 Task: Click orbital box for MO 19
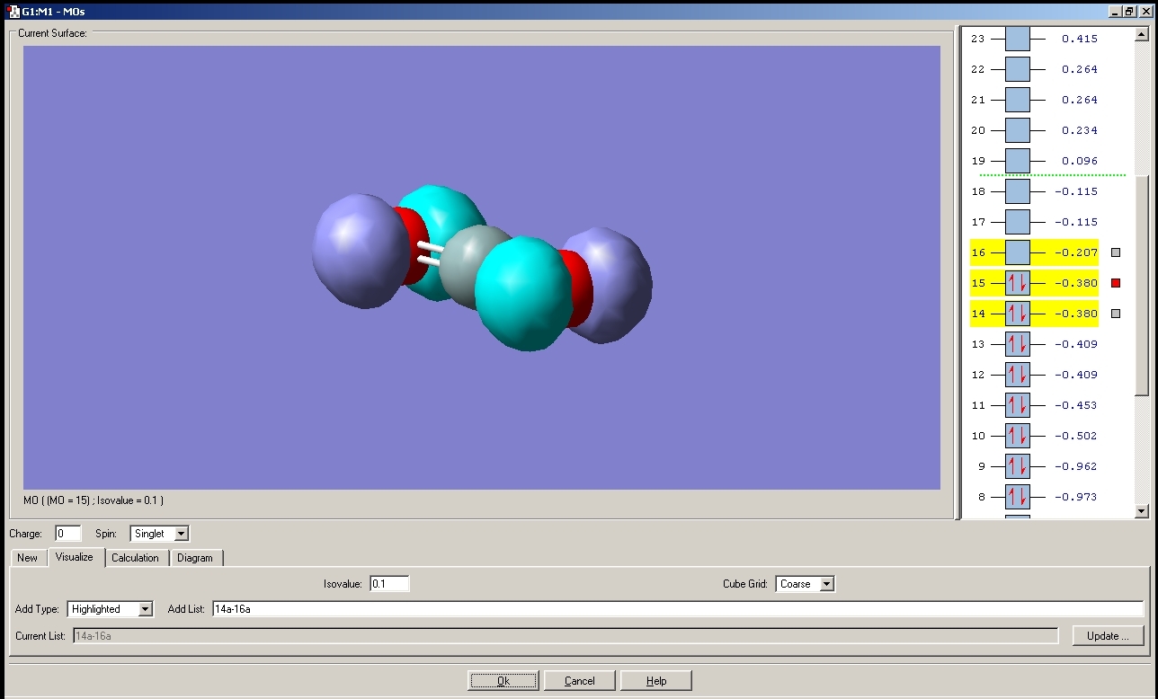(x=1017, y=161)
